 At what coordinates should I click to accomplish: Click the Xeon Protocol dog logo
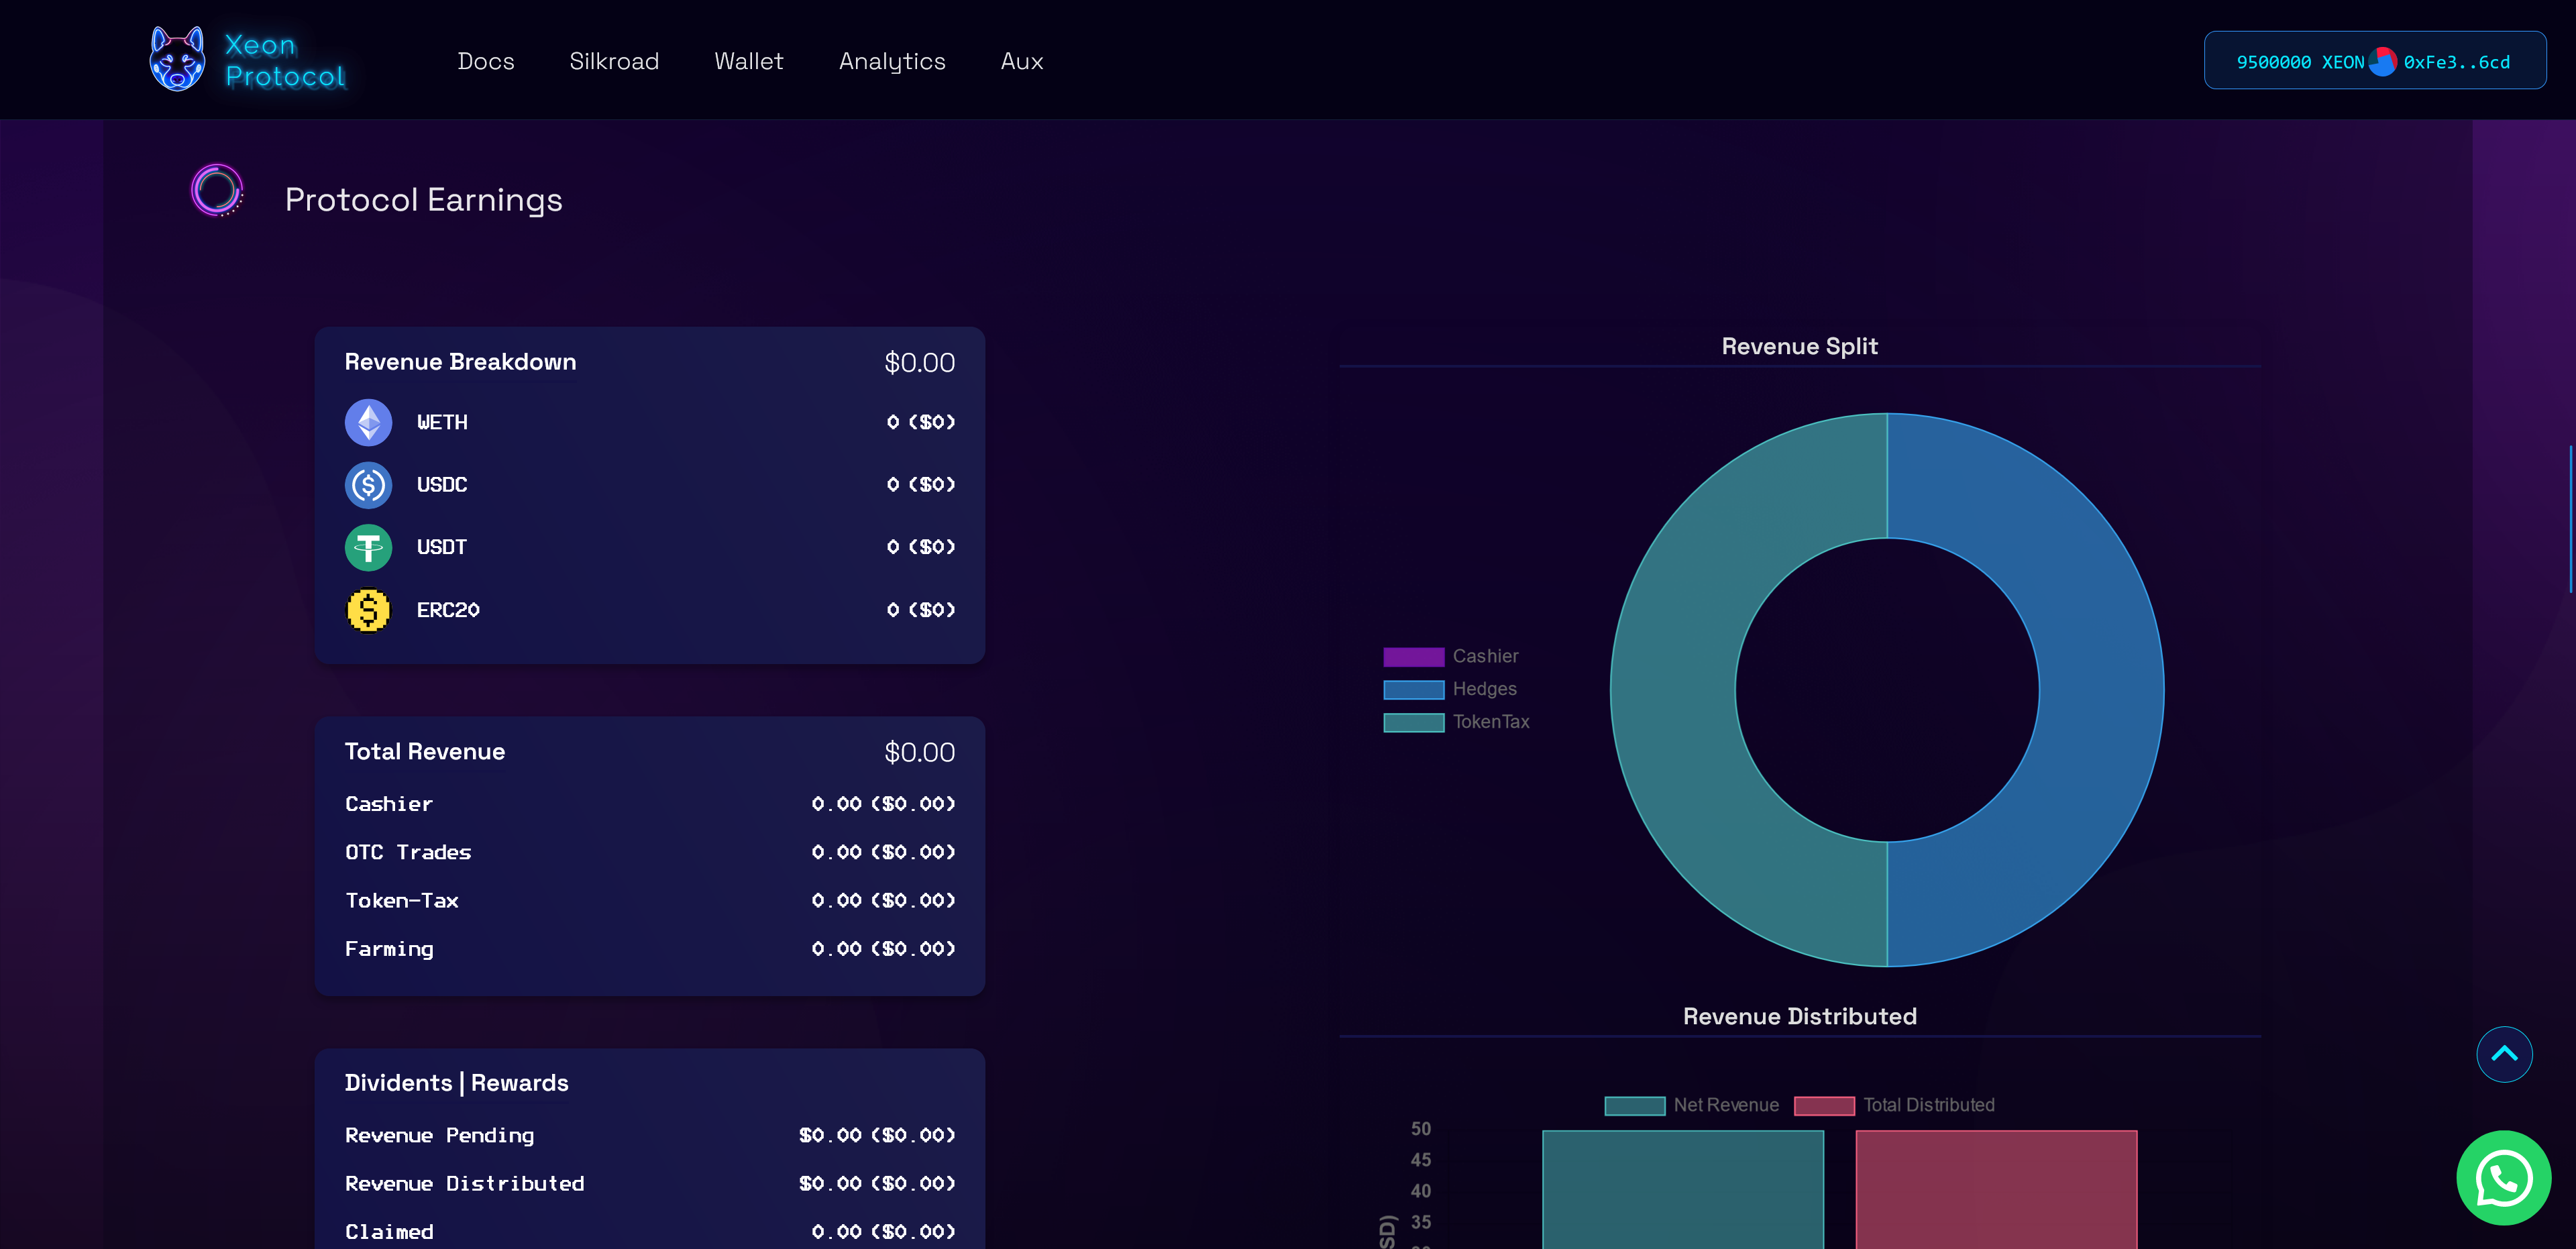(177, 60)
